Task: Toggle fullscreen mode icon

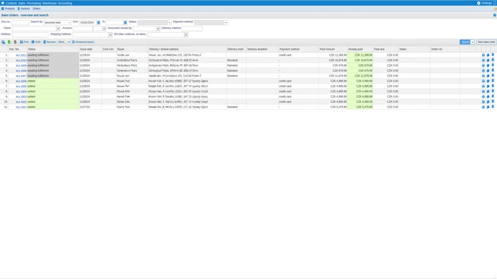Action: pyautogui.click(x=495, y=3)
